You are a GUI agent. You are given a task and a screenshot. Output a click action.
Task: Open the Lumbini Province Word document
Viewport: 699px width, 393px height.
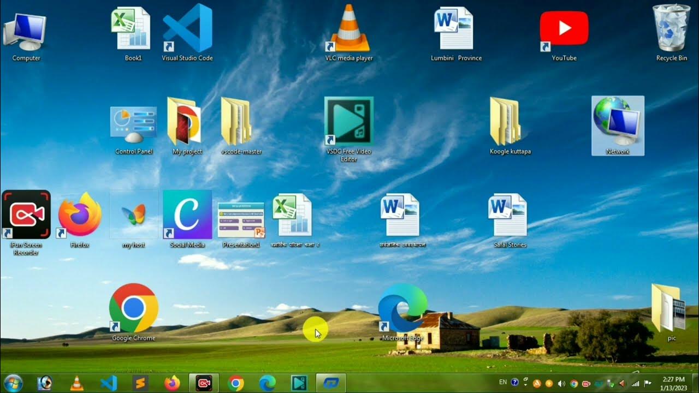pos(455,34)
